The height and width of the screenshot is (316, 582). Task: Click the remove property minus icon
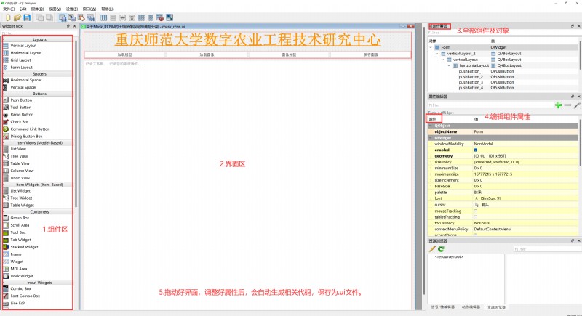567,105
